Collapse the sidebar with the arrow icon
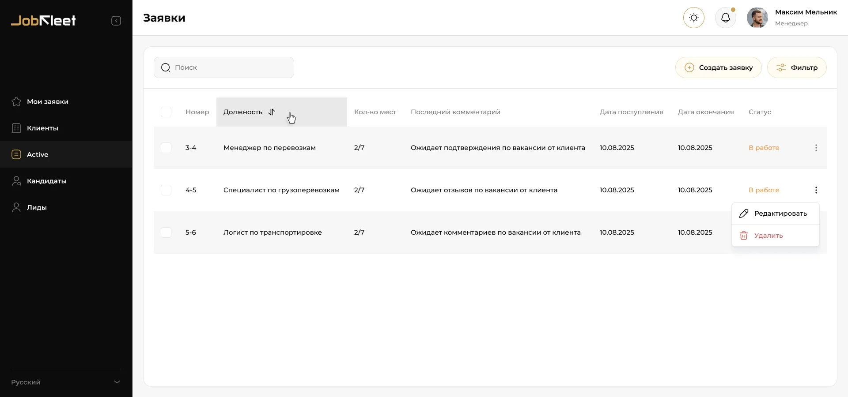Image resolution: width=848 pixels, height=397 pixels. 116,21
